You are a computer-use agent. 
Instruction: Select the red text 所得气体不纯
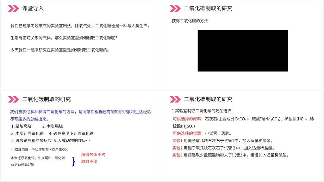[x=93, y=155]
